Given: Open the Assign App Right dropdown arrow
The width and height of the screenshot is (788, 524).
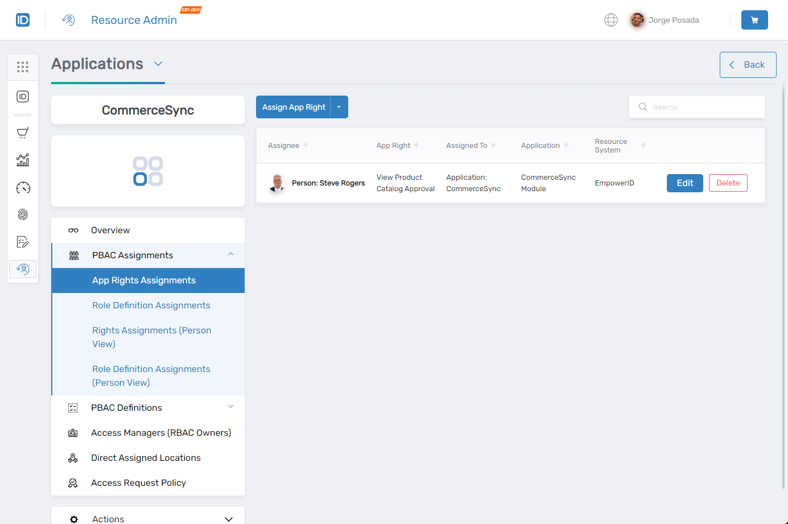Looking at the screenshot, I should tap(339, 107).
